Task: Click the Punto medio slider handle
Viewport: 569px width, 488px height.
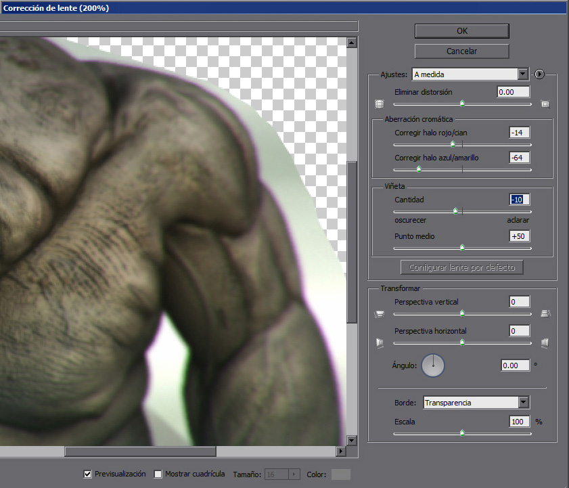Action: (462, 248)
